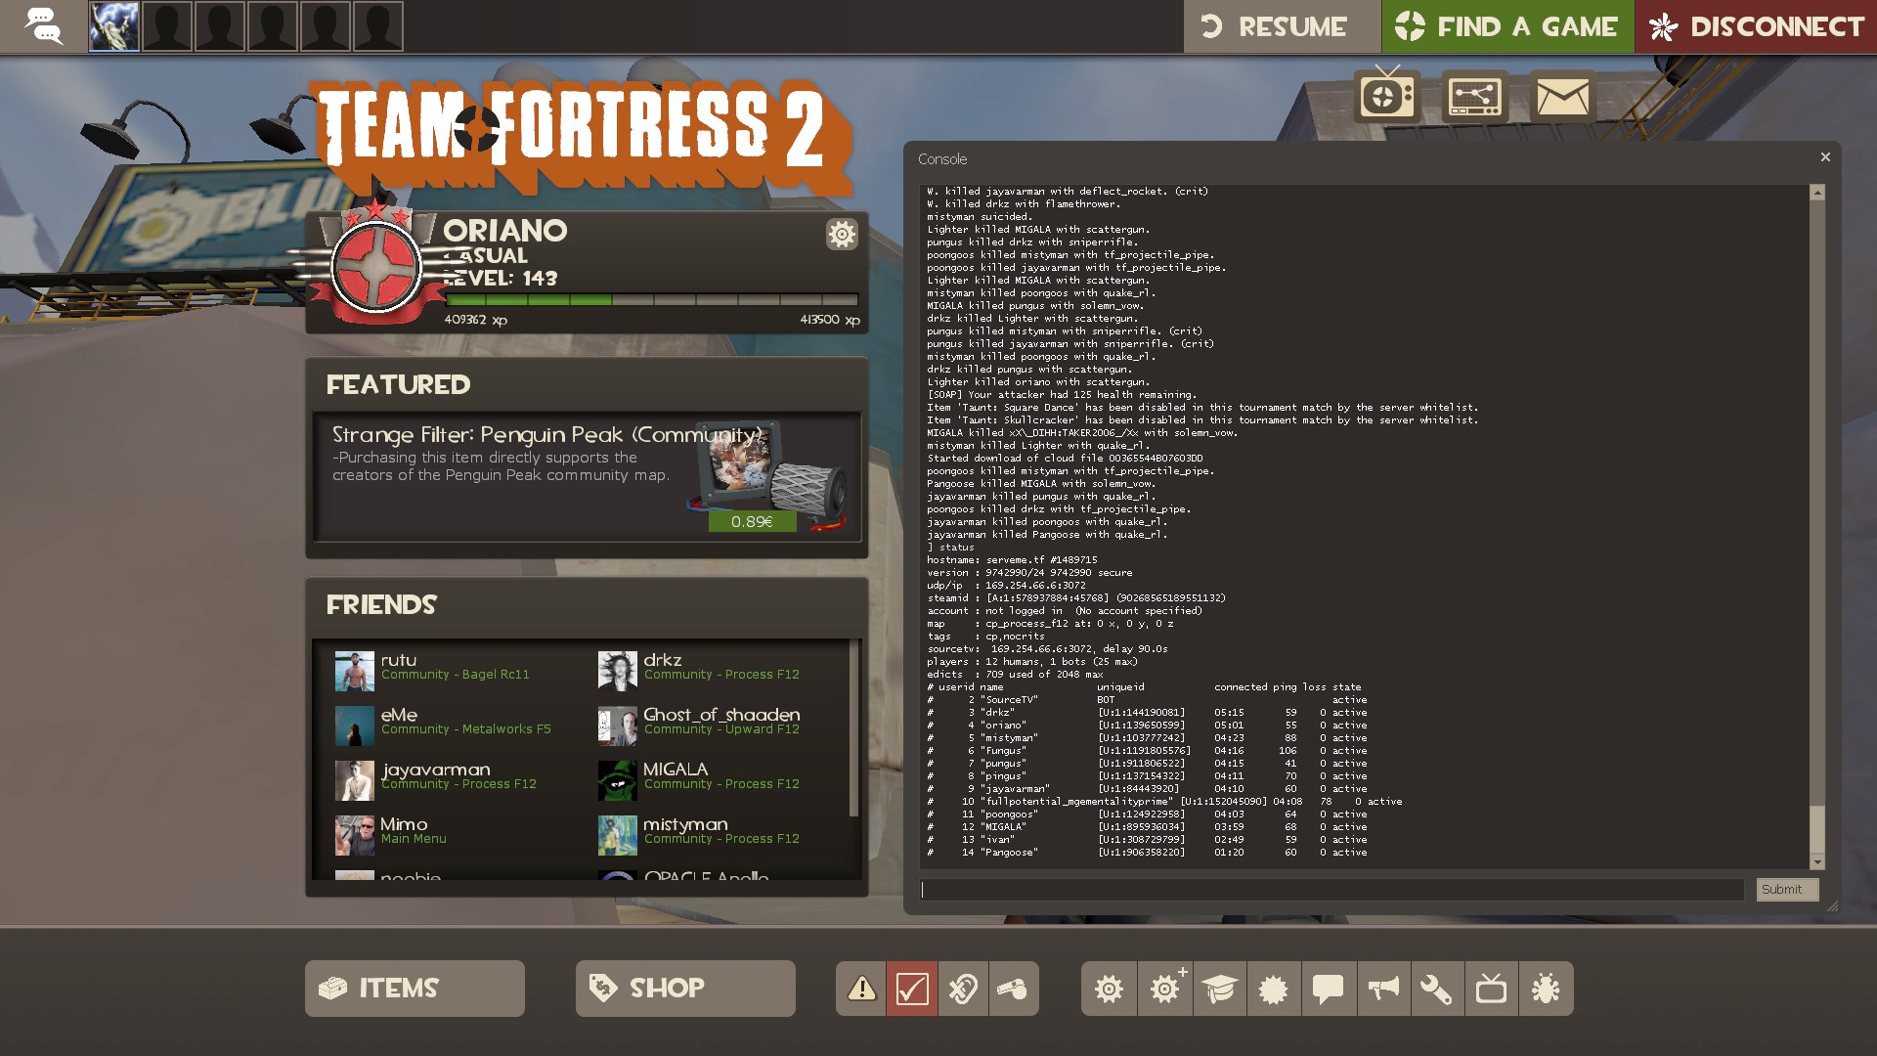The height and width of the screenshot is (1056, 1877).
Task: Click the Casual rank medal badge
Action: [x=376, y=265]
